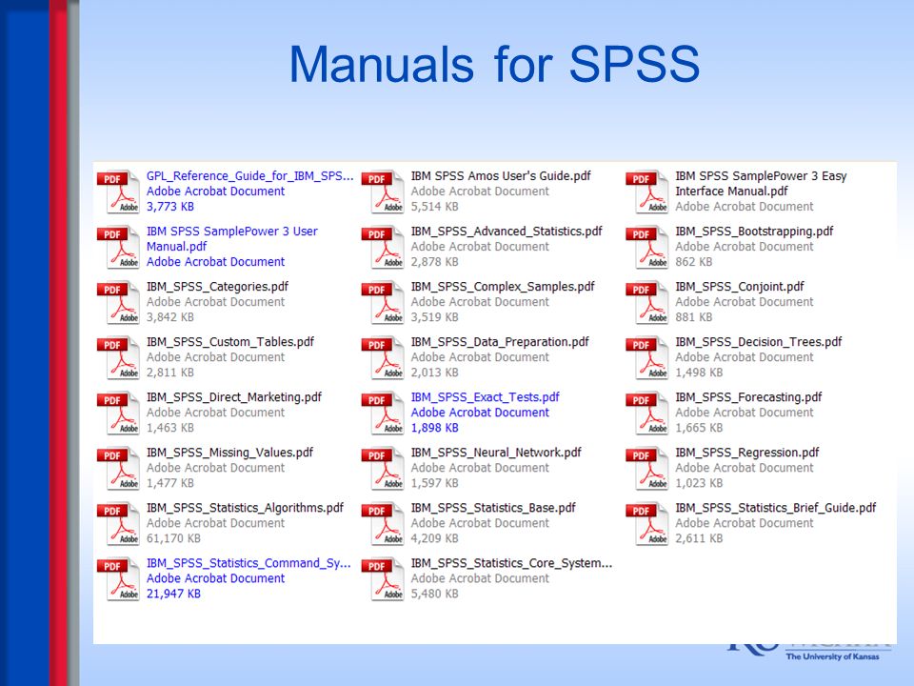Click the 3,773 KB file size
This screenshot has width=914, height=686.
point(170,207)
